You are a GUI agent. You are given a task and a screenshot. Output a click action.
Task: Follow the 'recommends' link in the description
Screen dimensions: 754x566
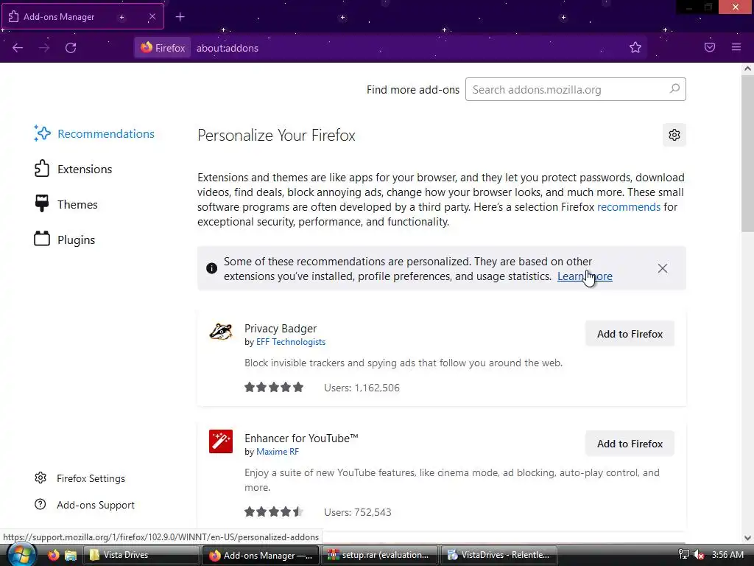tap(629, 207)
